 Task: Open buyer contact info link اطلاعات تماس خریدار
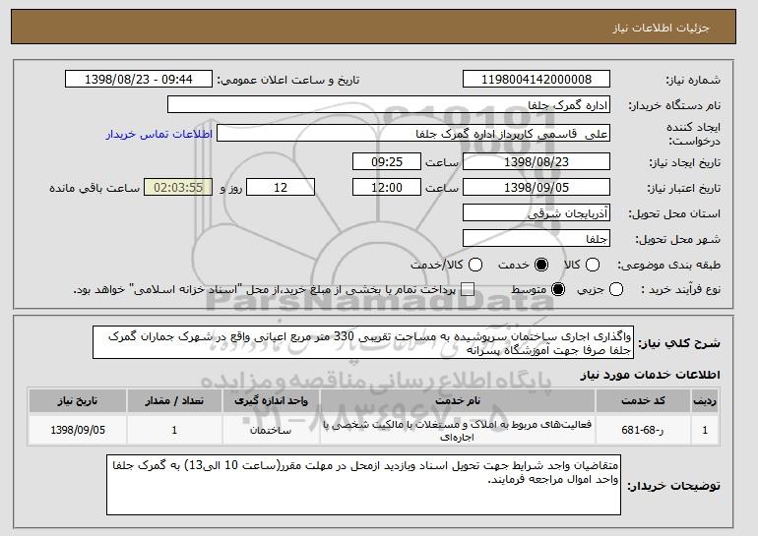coord(159,134)
